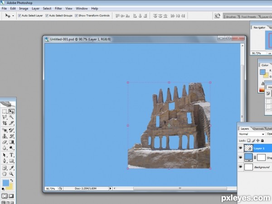This screenshot has height=204, width=272.
Task: Hide Layer 1 with its eye icon
Action: 240,148
